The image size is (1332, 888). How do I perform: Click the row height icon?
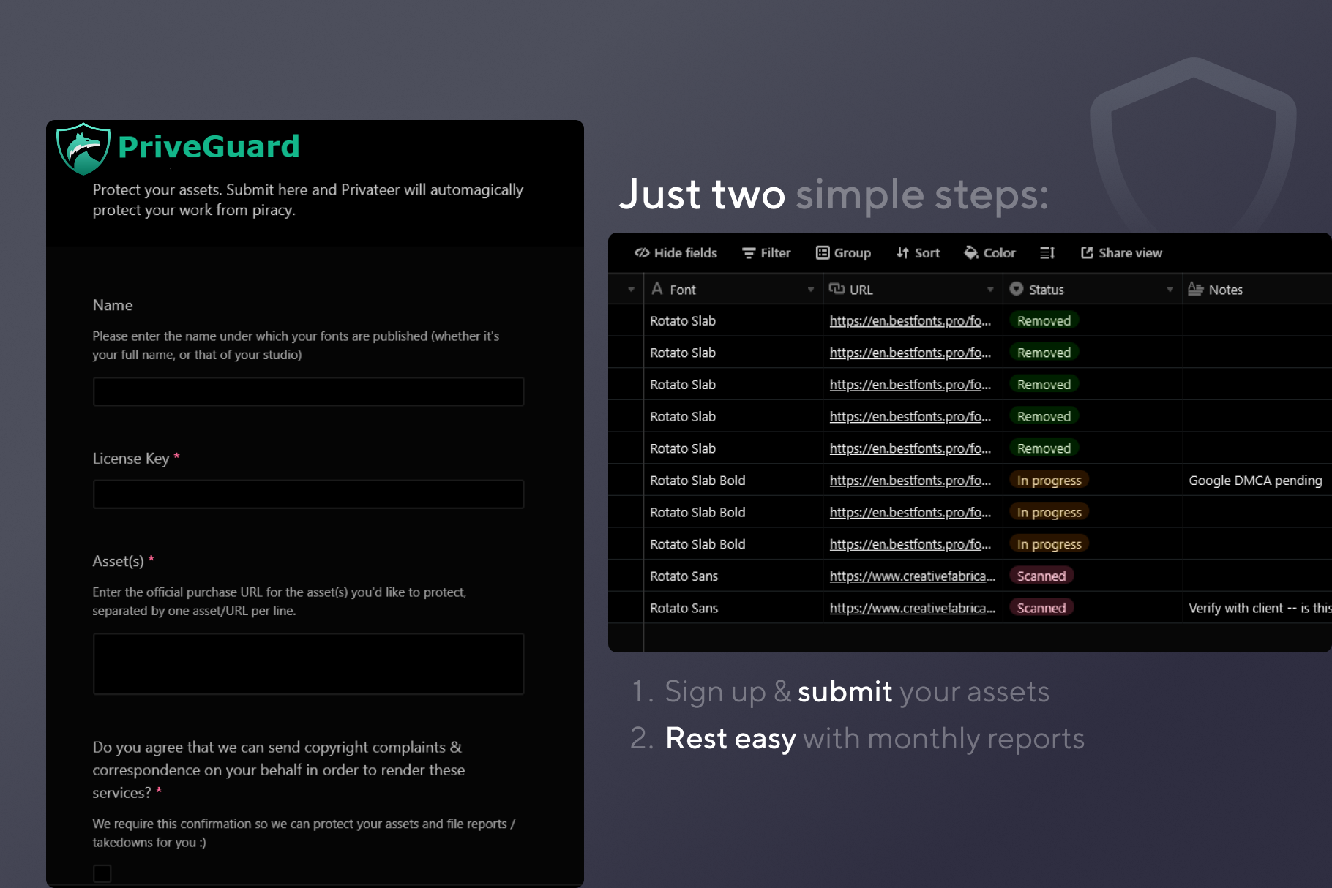pos(1047,253)
